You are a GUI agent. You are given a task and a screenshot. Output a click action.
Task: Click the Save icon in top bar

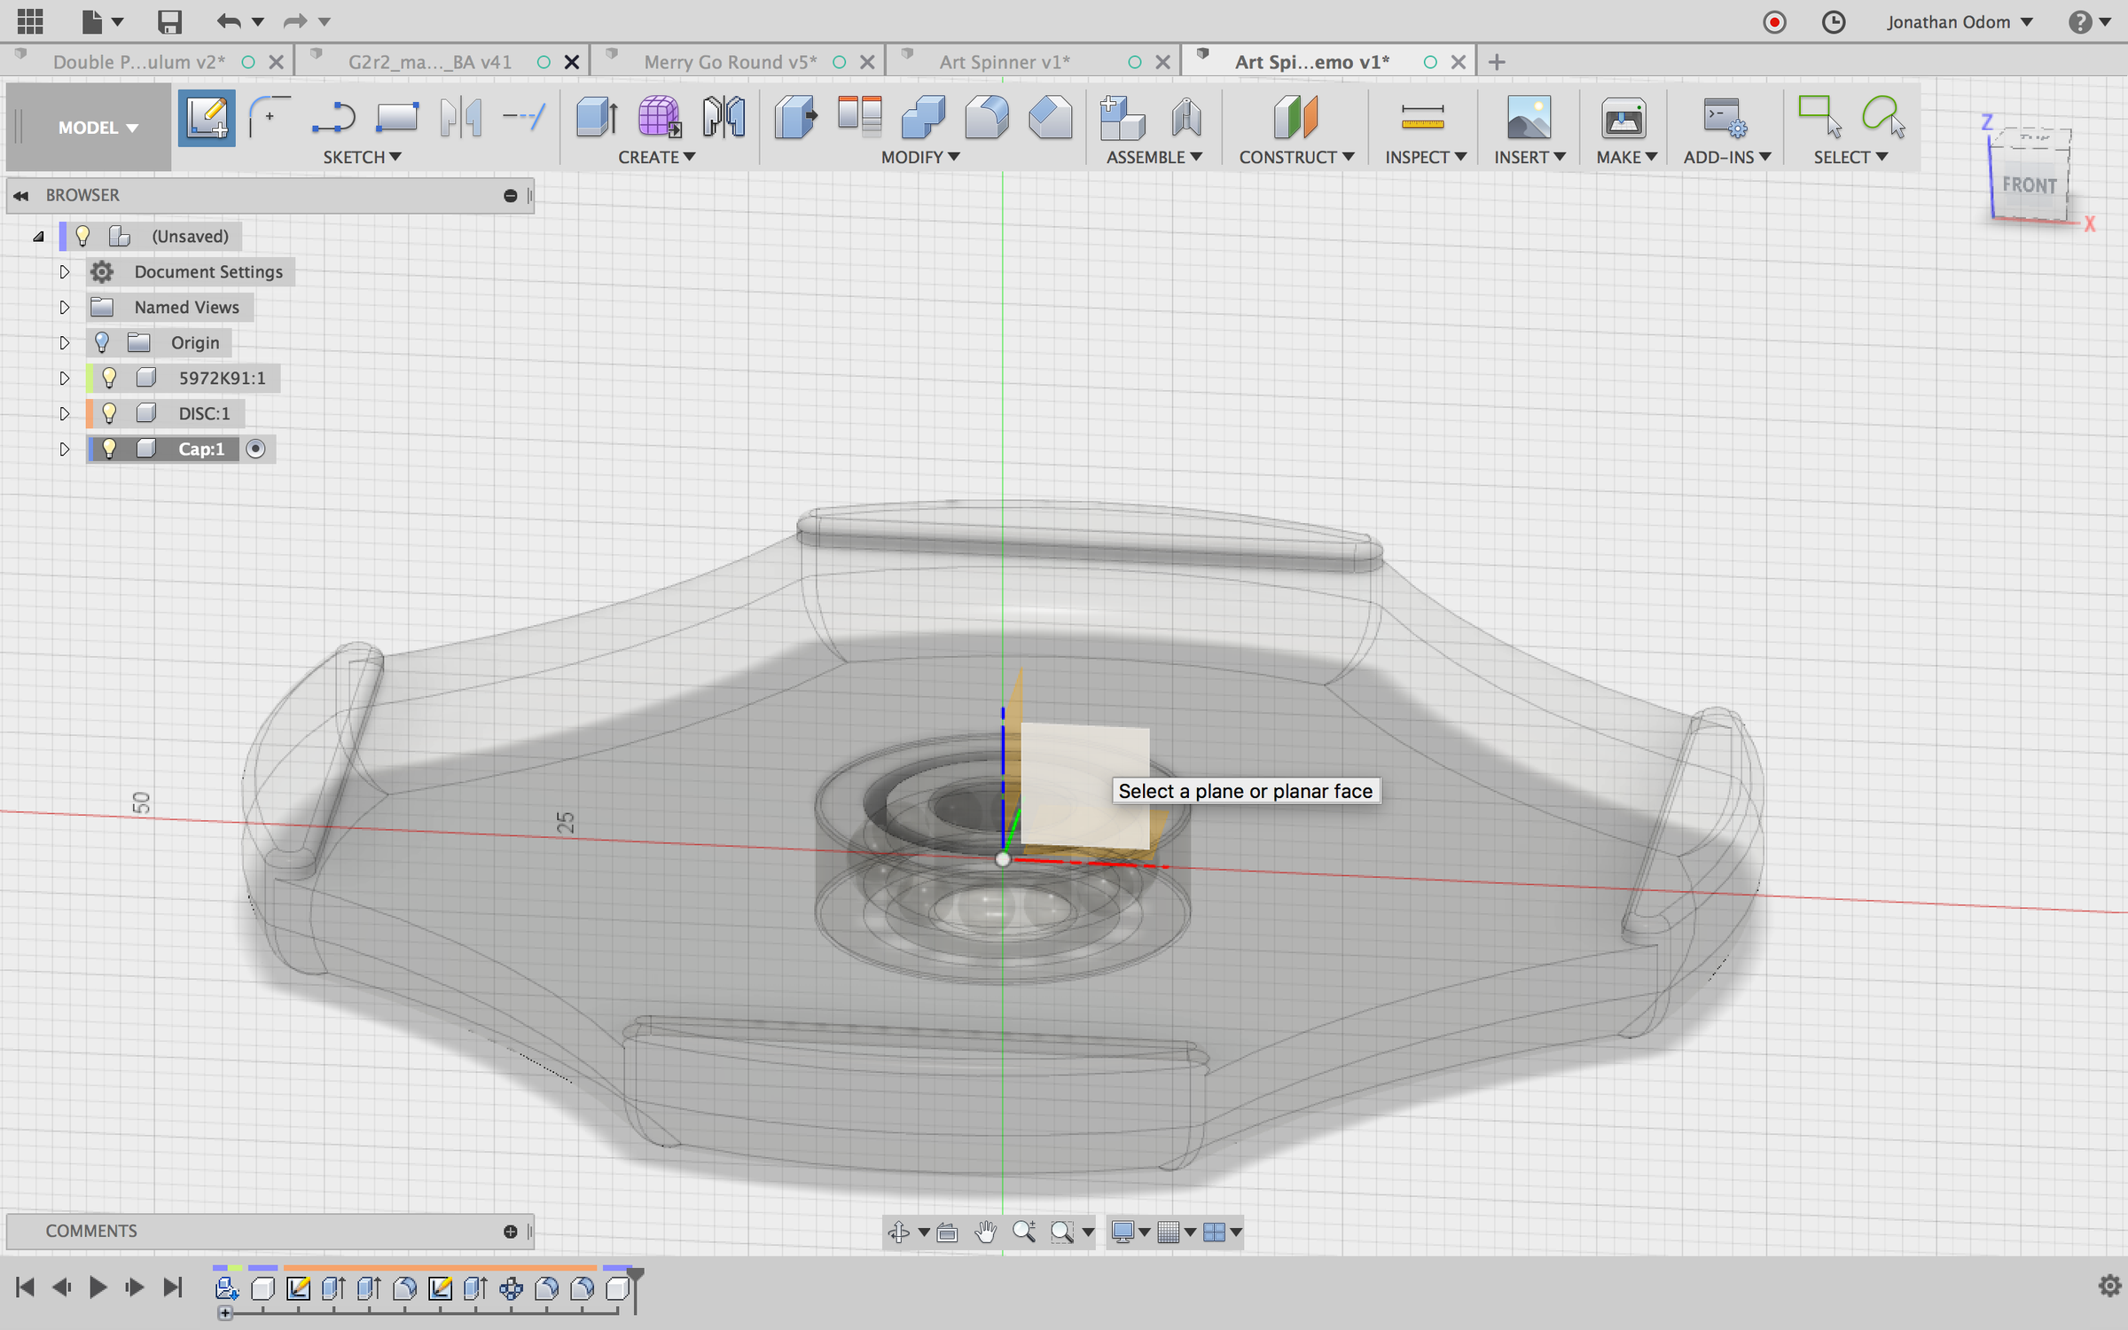point(169,21)
